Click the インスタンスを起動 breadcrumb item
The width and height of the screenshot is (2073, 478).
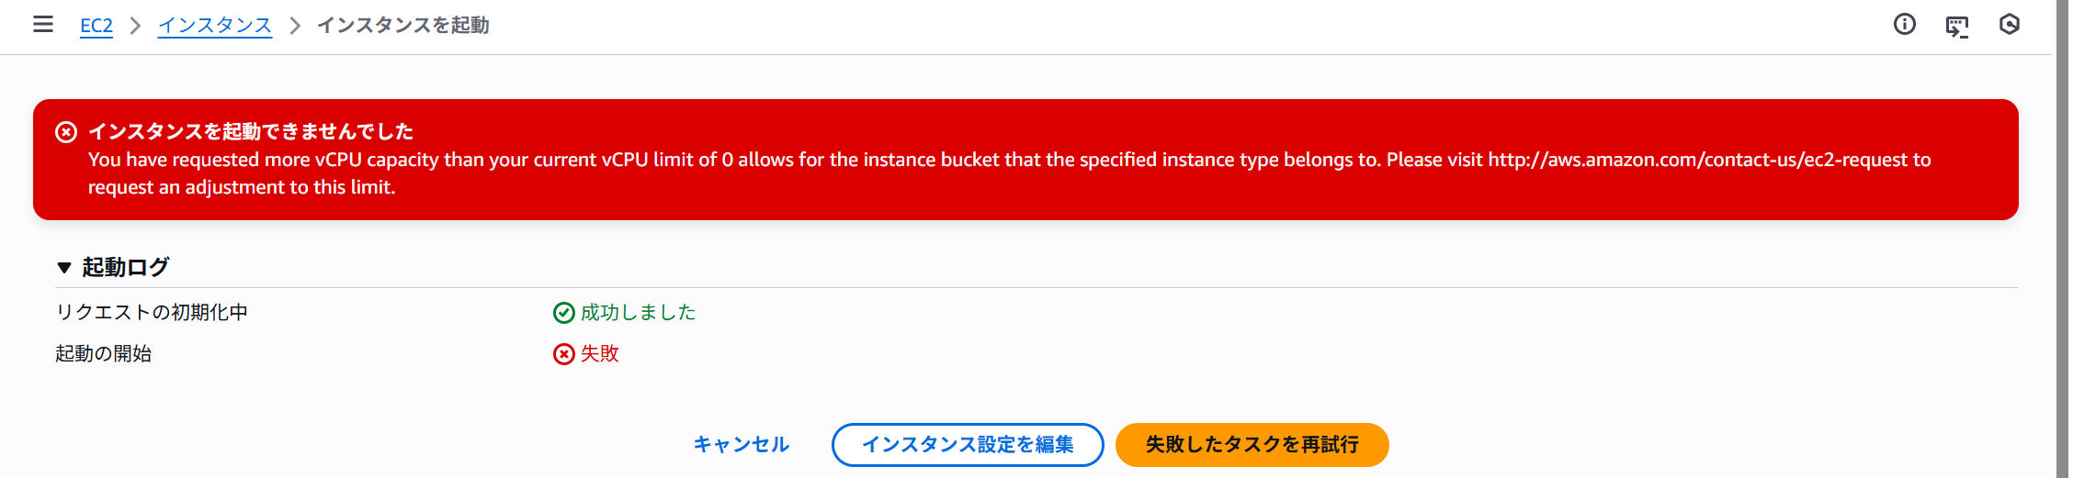403,26
